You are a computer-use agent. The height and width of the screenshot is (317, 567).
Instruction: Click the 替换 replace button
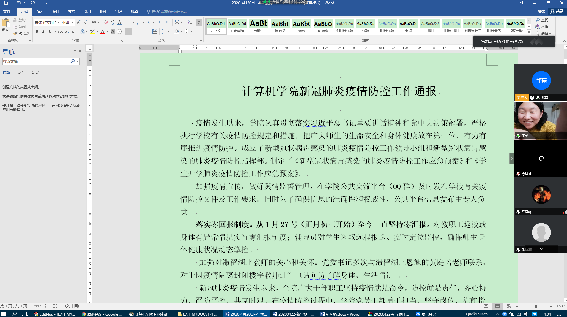542,27
